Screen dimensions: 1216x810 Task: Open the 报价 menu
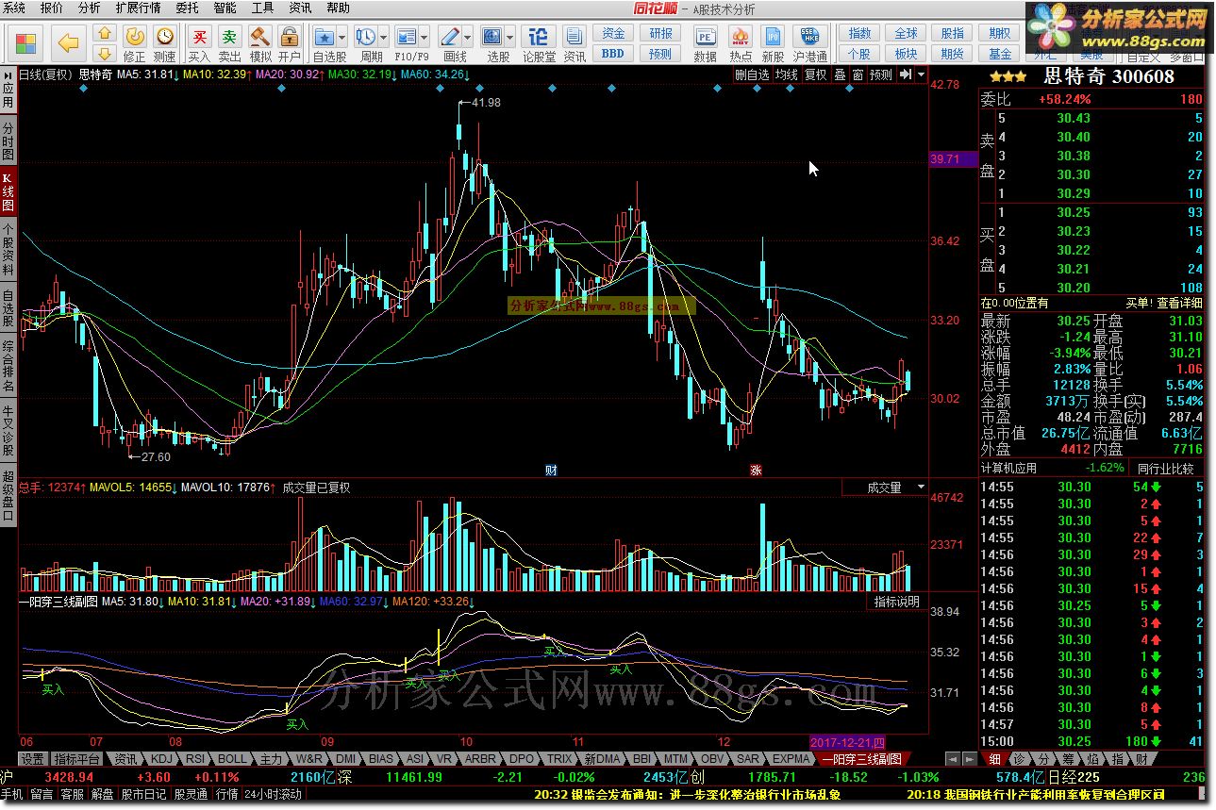[52, 8]
